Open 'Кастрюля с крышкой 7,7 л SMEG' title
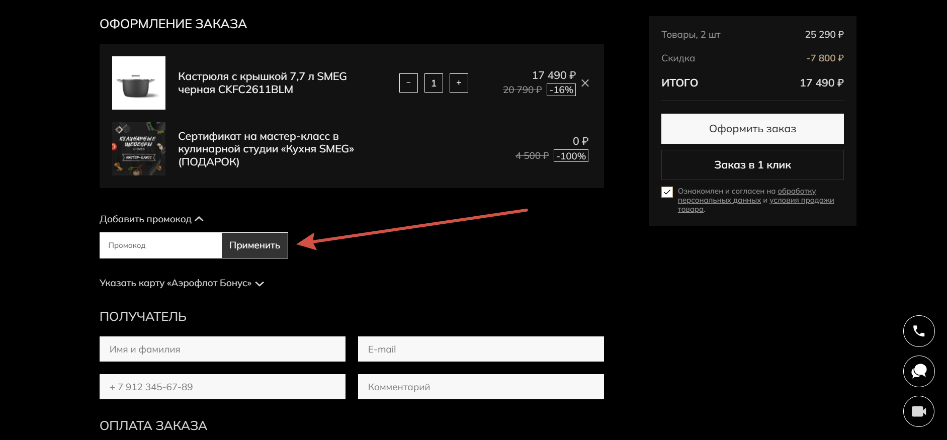This screenshot has width=947, height=440. 263,83
